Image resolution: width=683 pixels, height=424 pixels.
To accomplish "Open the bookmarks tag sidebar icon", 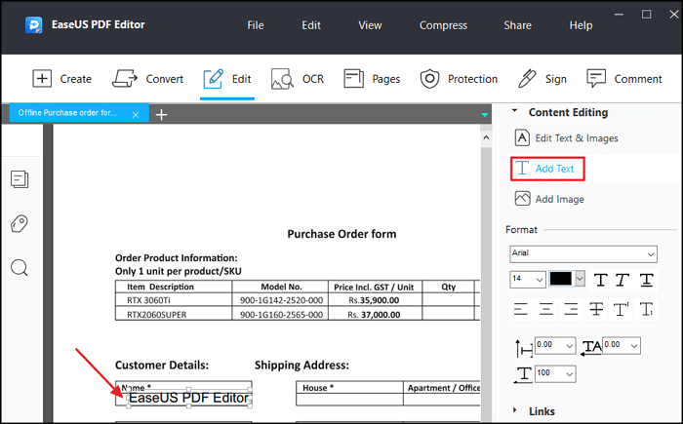I will [20, 224].
